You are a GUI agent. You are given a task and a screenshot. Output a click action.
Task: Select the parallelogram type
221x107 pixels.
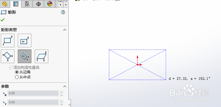42,56
